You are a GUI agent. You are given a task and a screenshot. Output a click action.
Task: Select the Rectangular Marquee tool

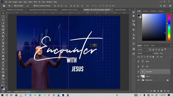(3, 16)
